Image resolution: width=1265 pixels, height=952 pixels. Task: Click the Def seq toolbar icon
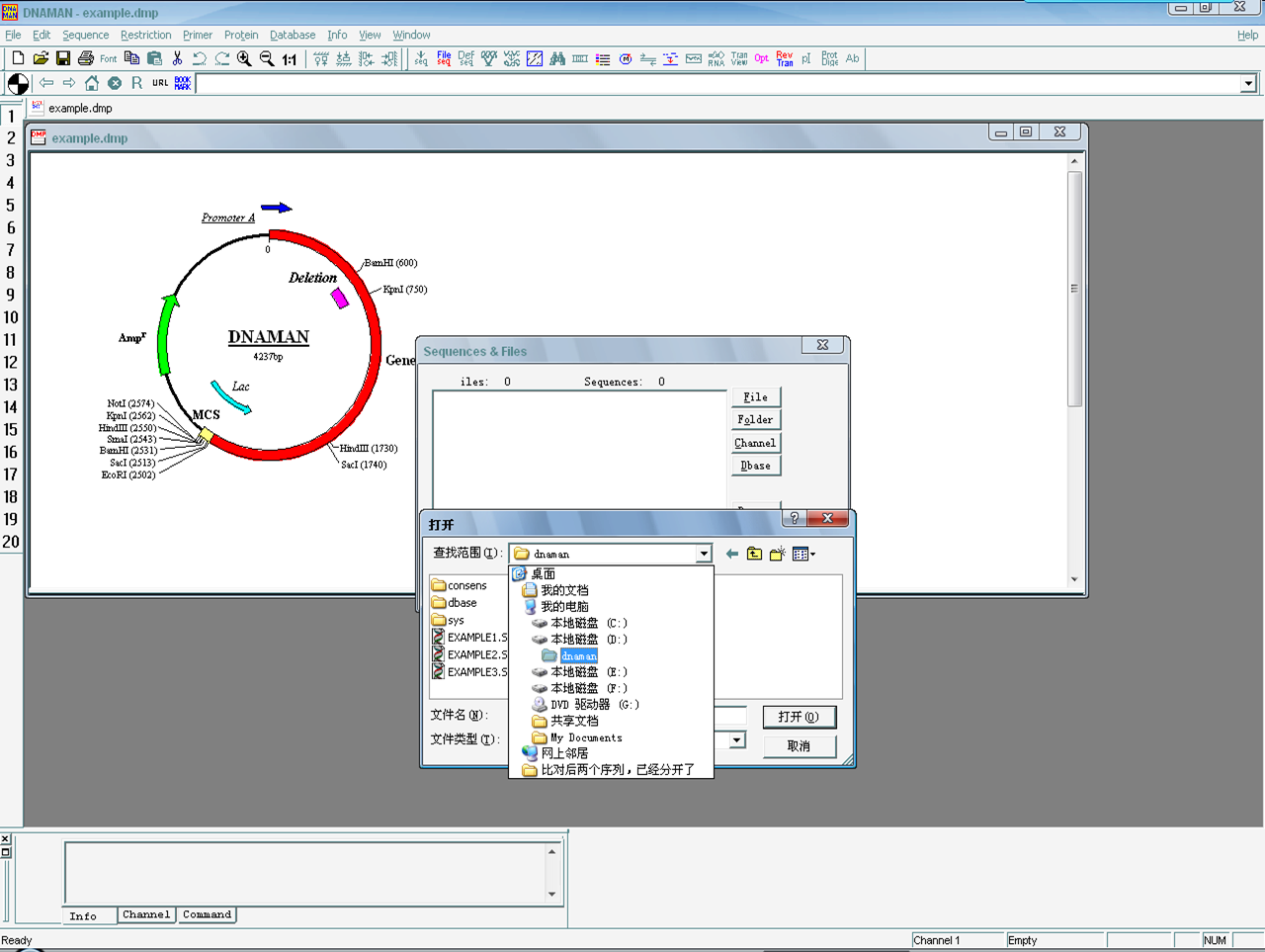click(466, 58)
